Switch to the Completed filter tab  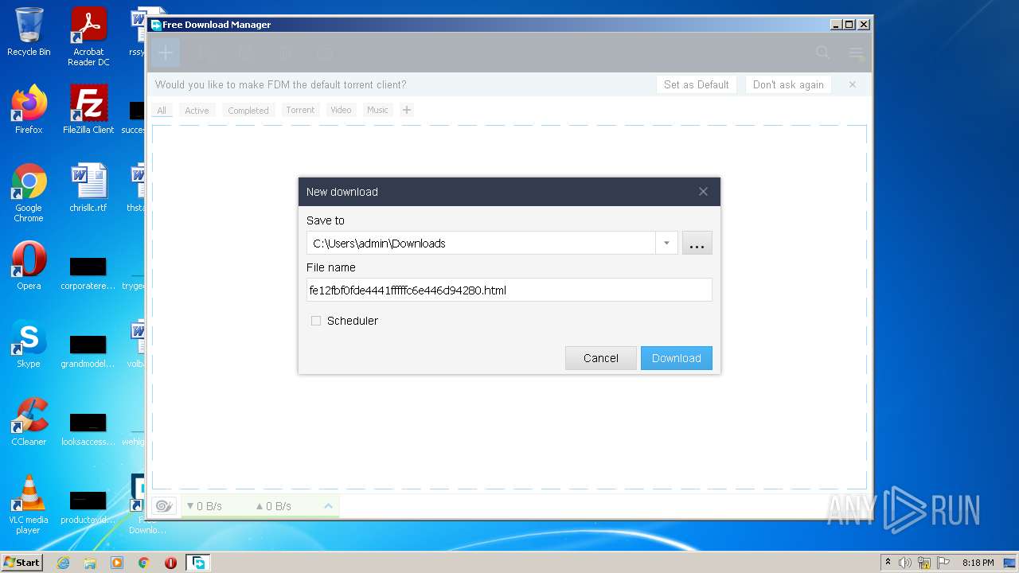[248, 110]
